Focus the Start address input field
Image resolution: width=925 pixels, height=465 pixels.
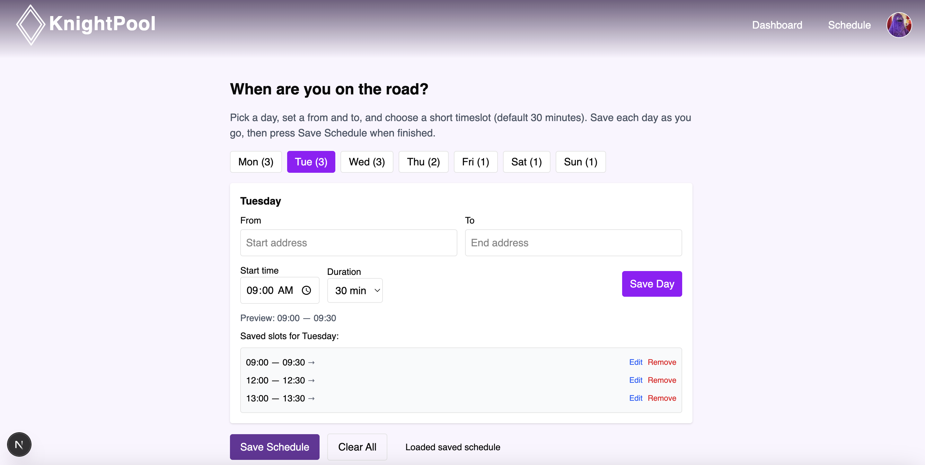pos(348,243)
